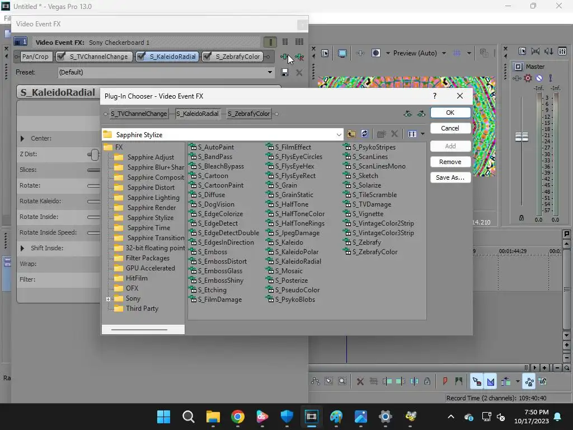Click the help question mark in Plug-In Chooser
This screenshot has height=430, width=573.
tap(434, 96)
